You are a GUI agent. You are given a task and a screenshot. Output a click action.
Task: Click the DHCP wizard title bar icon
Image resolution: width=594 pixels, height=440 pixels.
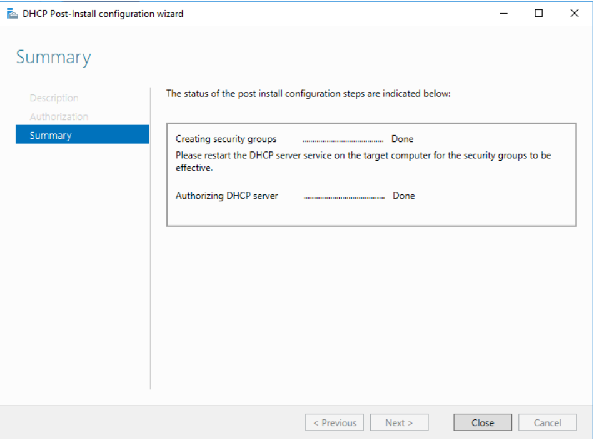click(13, 13)
